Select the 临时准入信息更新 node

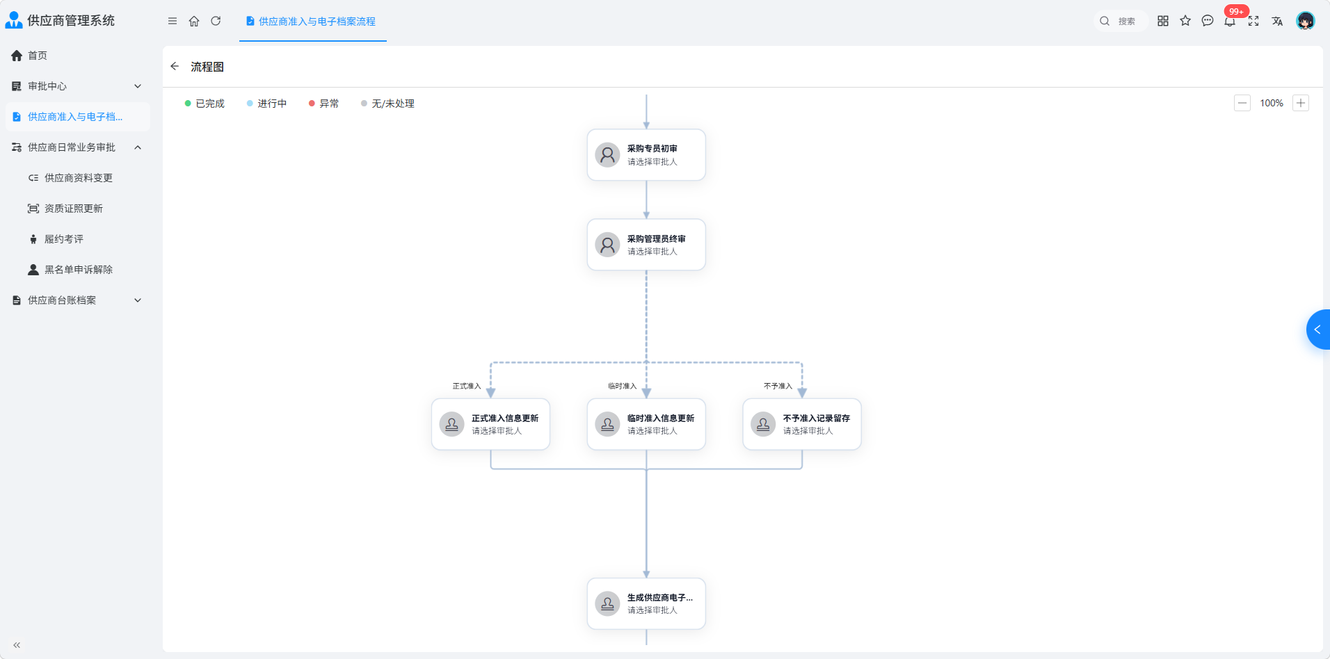[646, 424]
